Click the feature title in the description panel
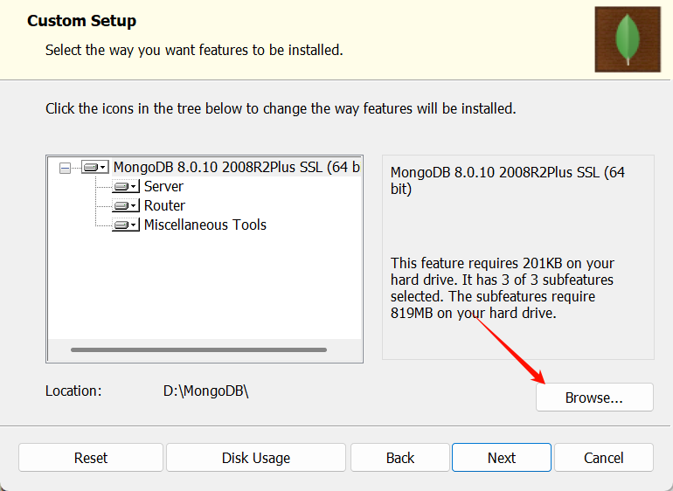673x491 pixels. (507, 180)
